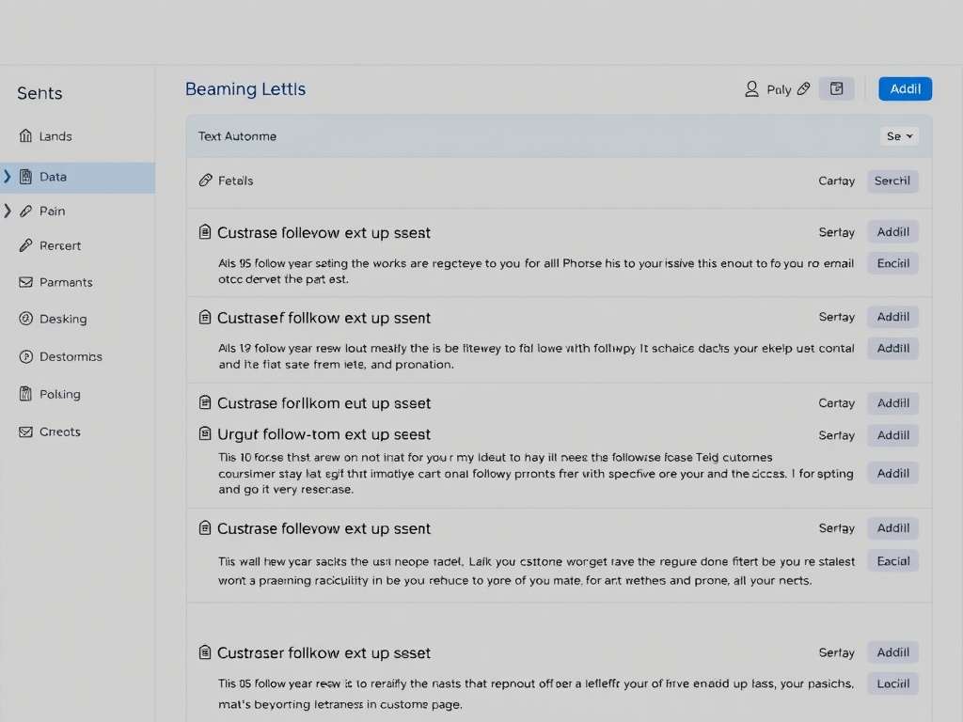Click the Encill button in first letter entry
Screen dimensions: 963x722
[892, 263]
